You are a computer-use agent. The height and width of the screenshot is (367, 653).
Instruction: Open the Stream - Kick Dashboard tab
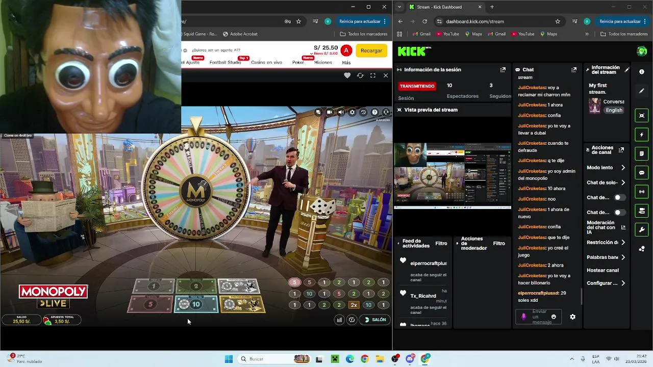pyautogui.click(x=445, y=7)
